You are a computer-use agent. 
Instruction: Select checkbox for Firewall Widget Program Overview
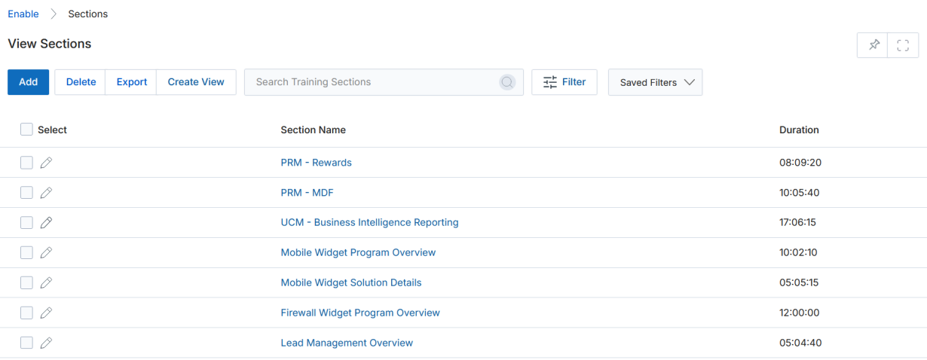(x=26, y=313)
